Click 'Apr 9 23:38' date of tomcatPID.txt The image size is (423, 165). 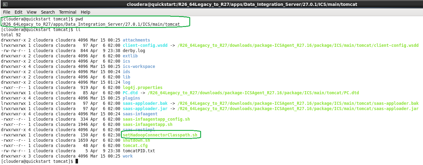pyautogui.click(x=105, y=151)
